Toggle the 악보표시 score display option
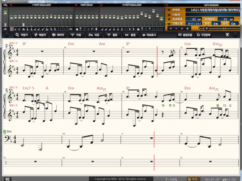 click(x=149, y=35)
